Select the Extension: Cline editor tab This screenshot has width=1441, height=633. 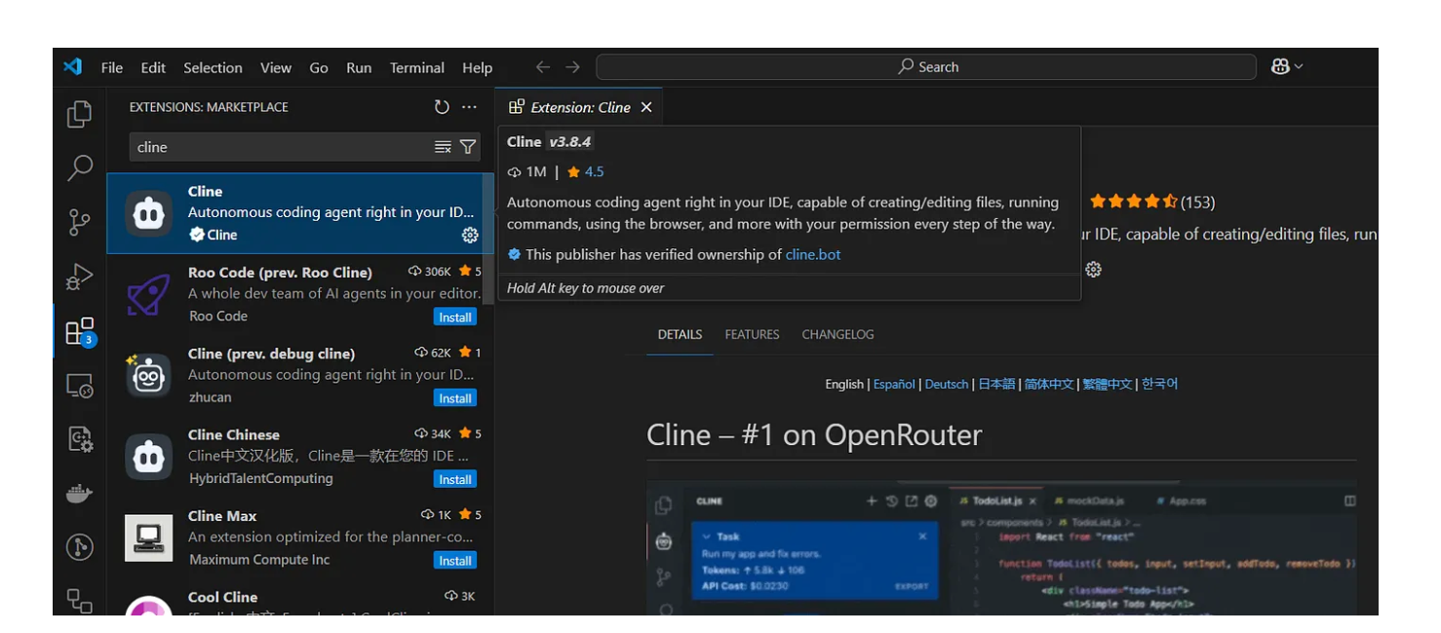coord(579,107)
